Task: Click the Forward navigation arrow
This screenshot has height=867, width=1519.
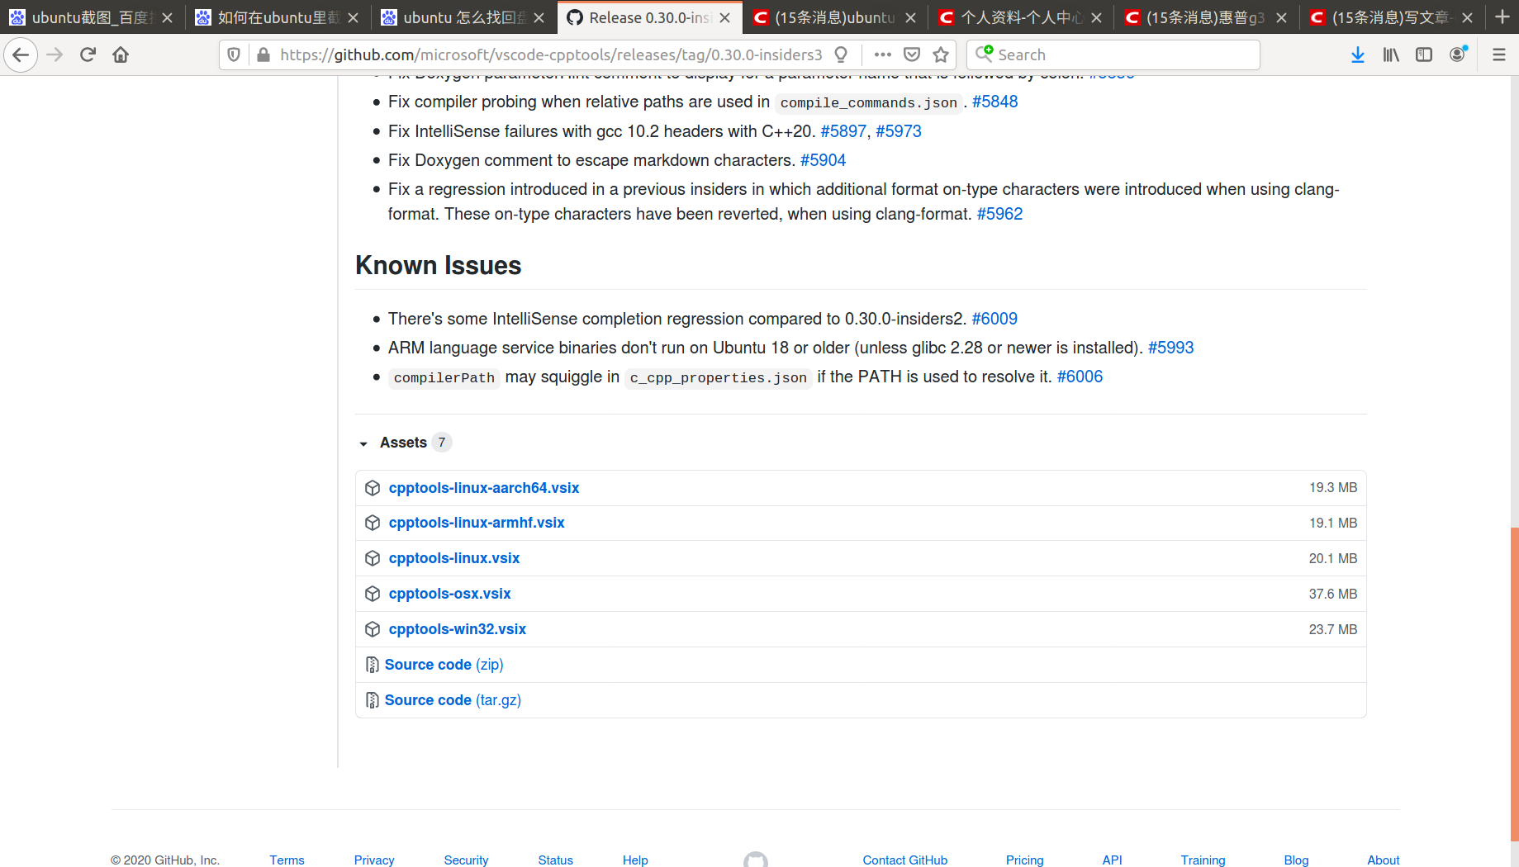Action: 55,54
